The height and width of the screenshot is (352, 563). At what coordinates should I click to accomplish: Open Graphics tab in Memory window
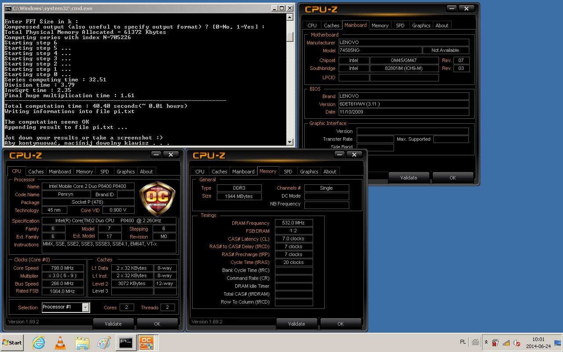309,172
